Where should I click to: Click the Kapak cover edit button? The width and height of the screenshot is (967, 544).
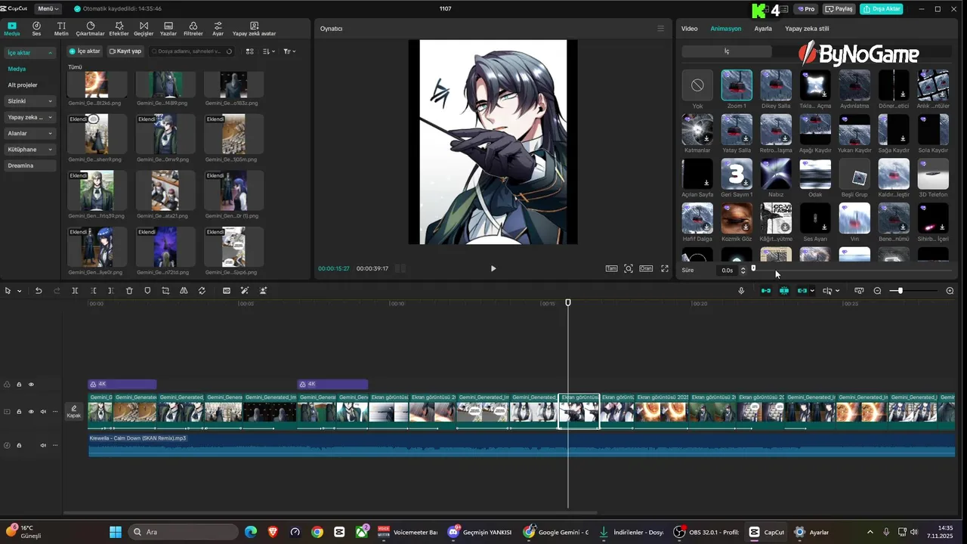74,411
